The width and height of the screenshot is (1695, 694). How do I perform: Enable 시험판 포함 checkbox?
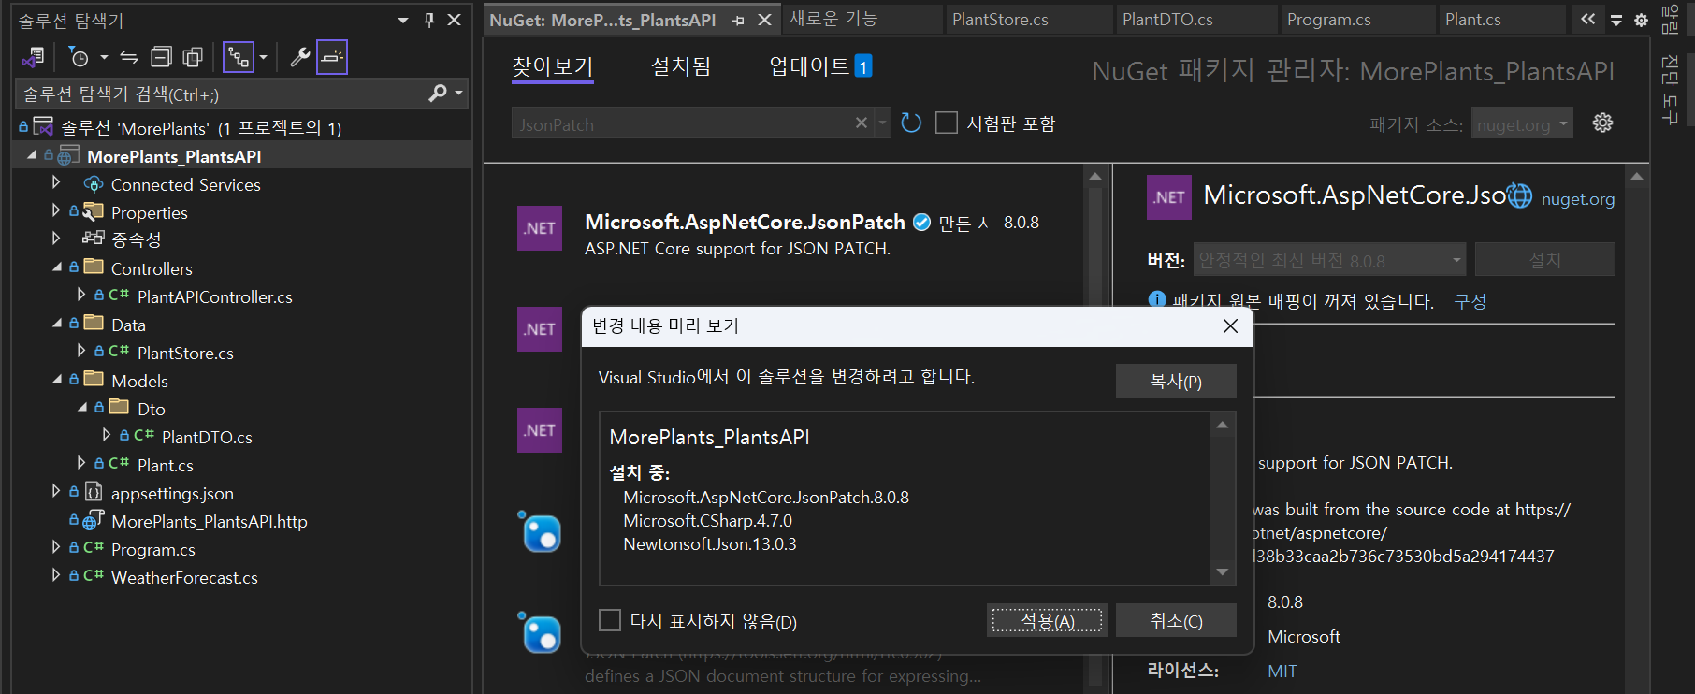tap(947, 123)
